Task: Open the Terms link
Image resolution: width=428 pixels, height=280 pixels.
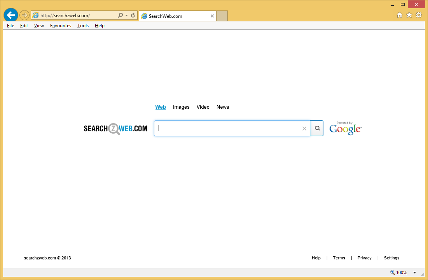Action: point(339,258)
